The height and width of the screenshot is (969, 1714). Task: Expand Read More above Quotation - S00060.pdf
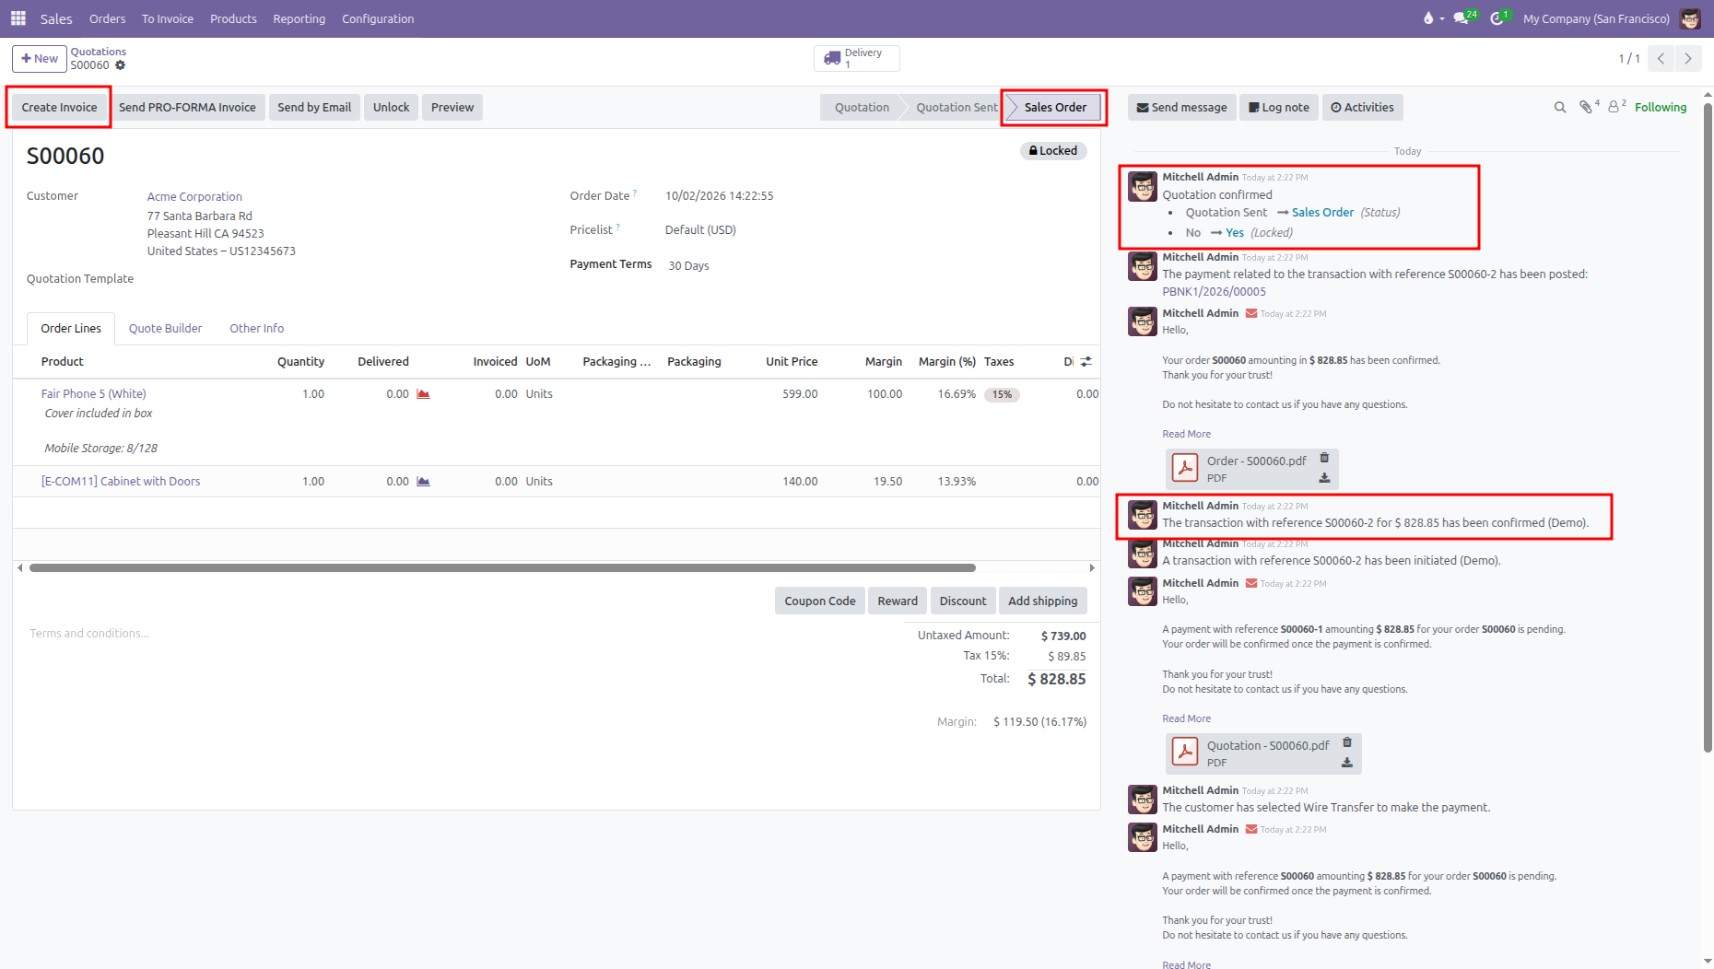click(1187, 718)
